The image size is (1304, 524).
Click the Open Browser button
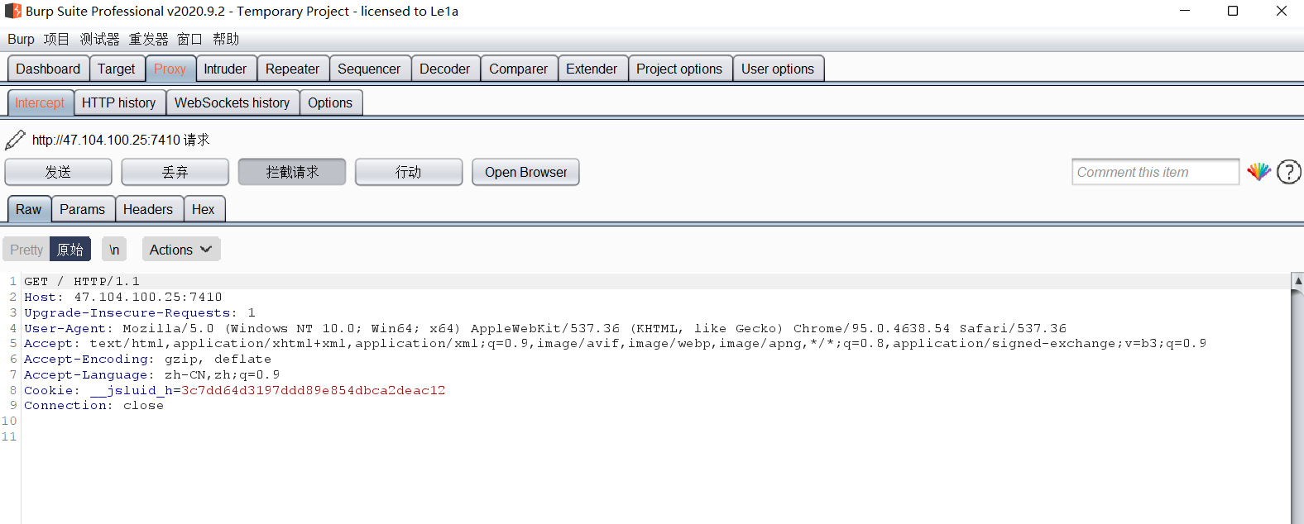point(525,172)
